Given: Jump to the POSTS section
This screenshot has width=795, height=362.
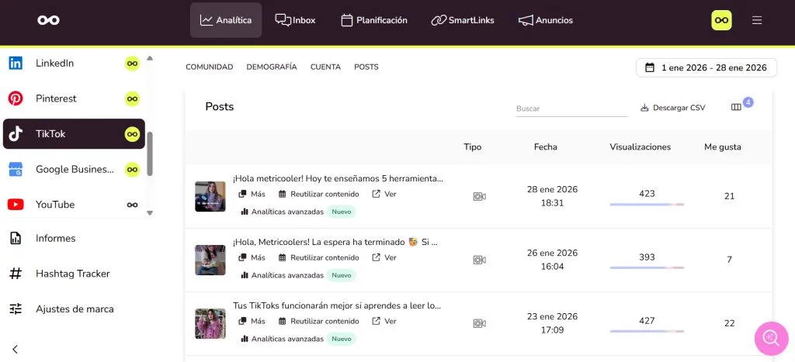Looking at the screenshot, I should point(366,67).
